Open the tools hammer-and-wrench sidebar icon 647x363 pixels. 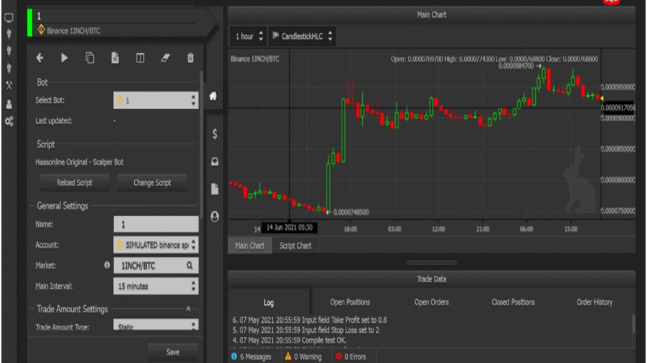(x=9, y=85)
